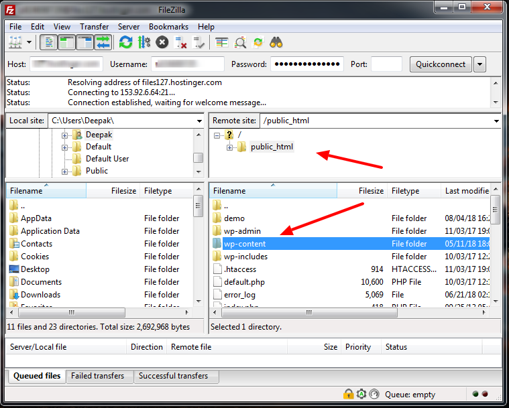Click the refresh file lists icon
This screenshot has width=509, height=408.
[125, 42]
